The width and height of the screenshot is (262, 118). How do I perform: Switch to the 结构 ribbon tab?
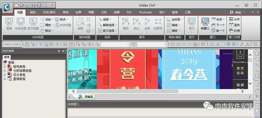(32, 12)
